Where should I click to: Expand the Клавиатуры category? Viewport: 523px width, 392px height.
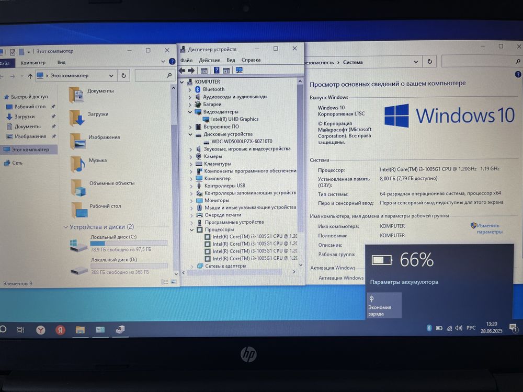[x=191, y=164]
